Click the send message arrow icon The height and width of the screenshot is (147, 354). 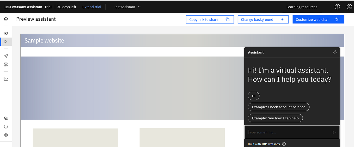tap(334, 132)
